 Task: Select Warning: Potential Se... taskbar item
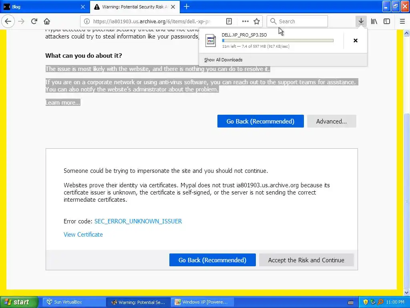click(138, 302)
